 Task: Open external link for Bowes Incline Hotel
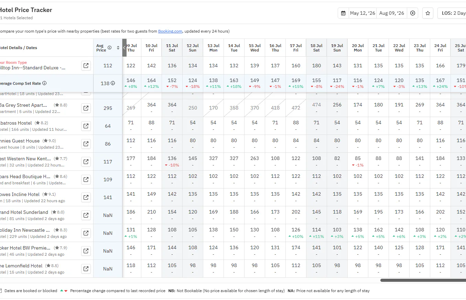point(86,197)
